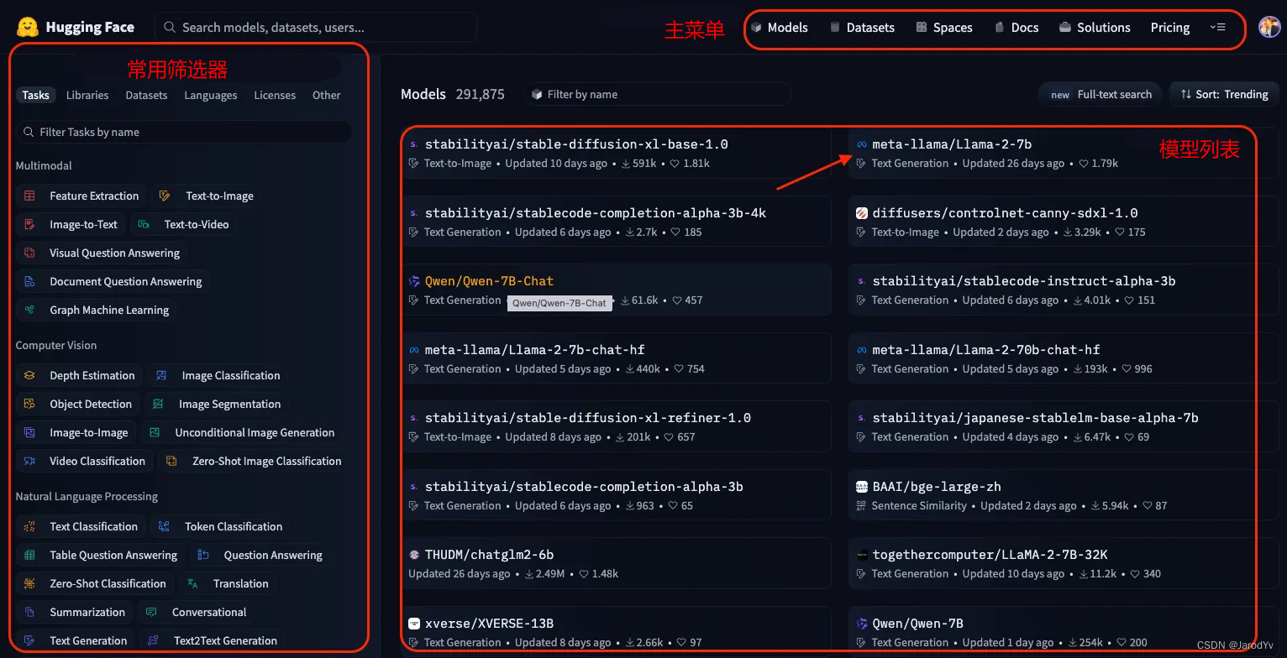Select the Text Generation task filter
Viewport: 1287px width, 658px height.
76,640
